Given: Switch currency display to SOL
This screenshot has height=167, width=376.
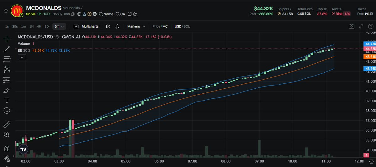Looking at the screenshot, I should (x=187, y=27).
